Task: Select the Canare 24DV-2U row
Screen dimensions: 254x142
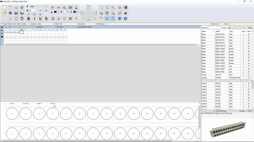Action: coord(226,75)
